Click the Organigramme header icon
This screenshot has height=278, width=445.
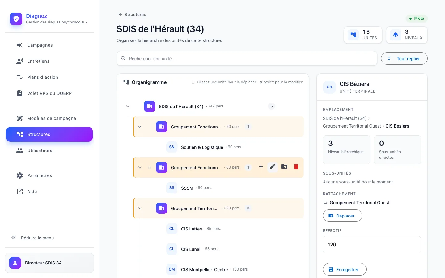point(126,82)
